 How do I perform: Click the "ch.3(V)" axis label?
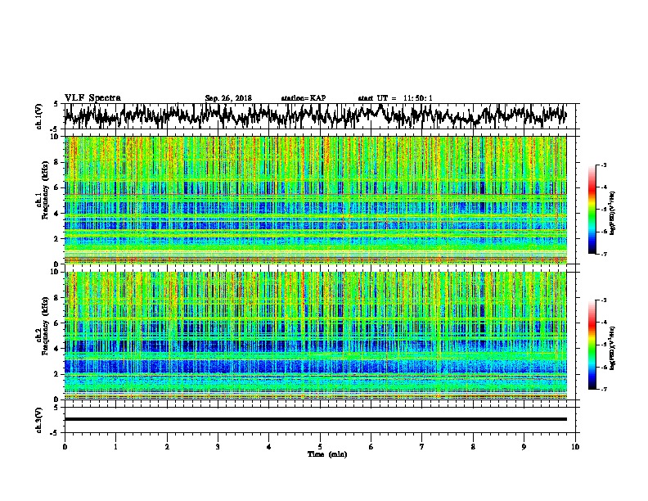click(x=39, y=420)
